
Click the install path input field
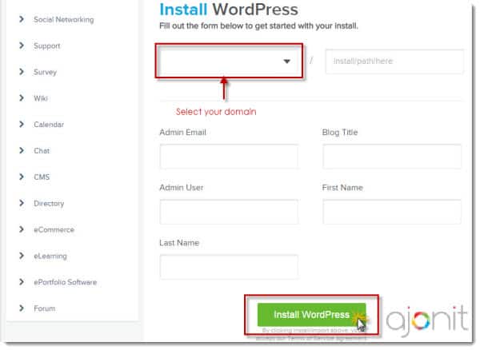click(x=394, y=62)
